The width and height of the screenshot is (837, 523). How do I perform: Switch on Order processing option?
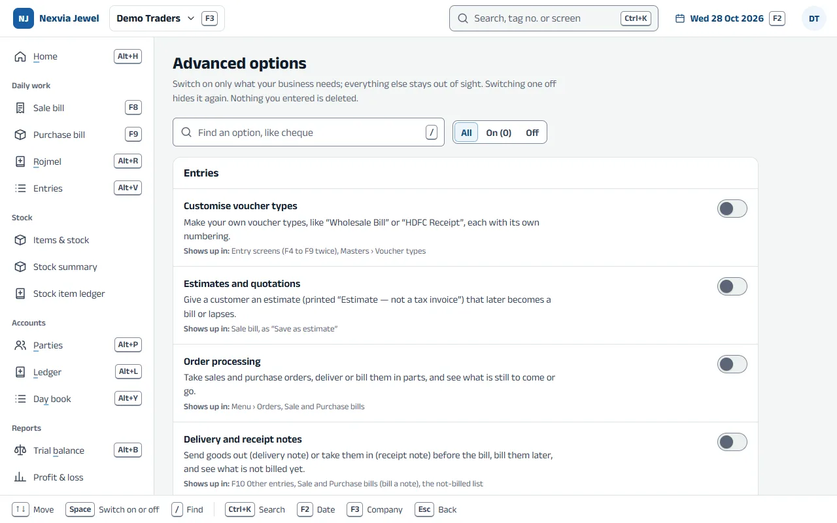coord(732,364)
